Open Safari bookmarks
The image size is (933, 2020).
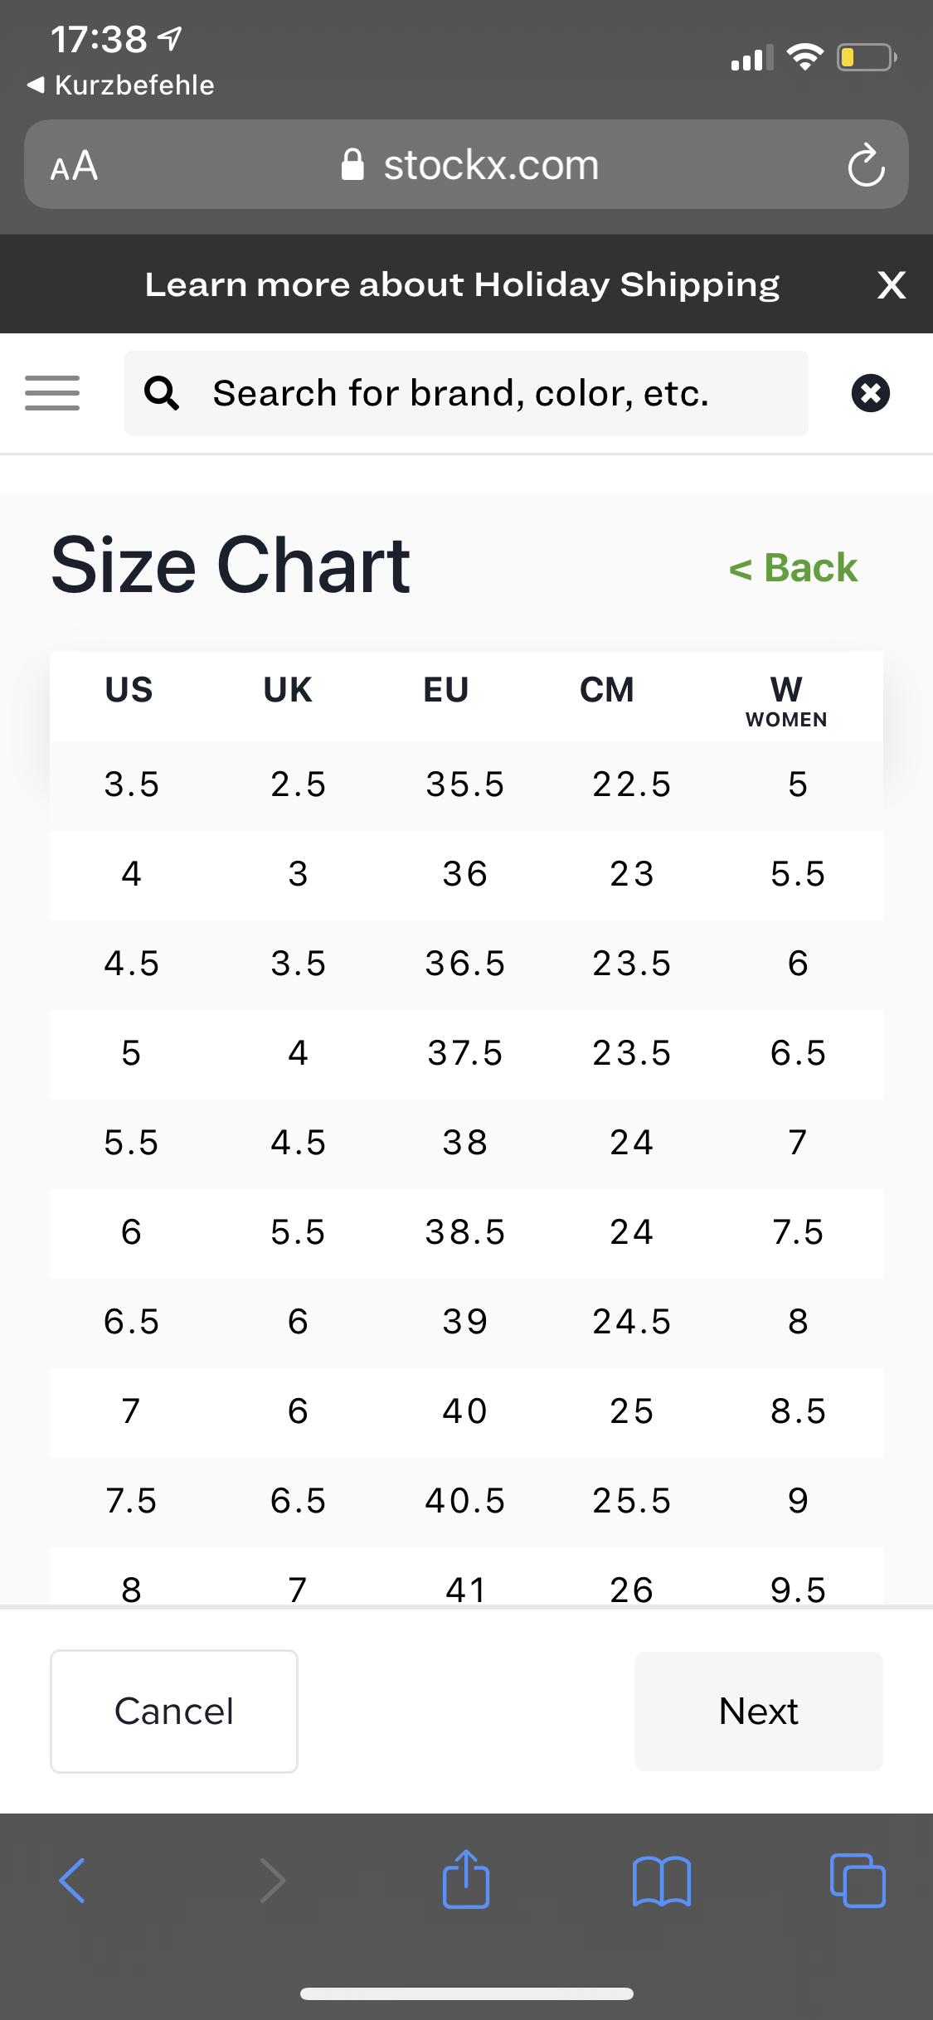pos(661,1880)
